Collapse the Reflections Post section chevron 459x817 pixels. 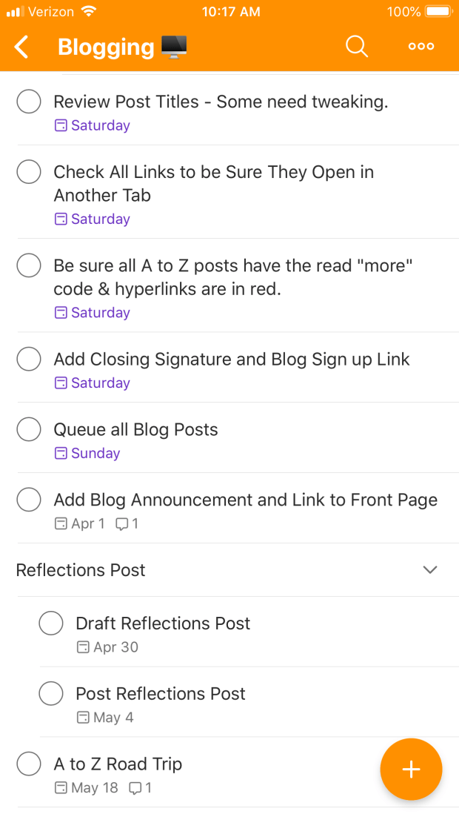tap(429, 570)
